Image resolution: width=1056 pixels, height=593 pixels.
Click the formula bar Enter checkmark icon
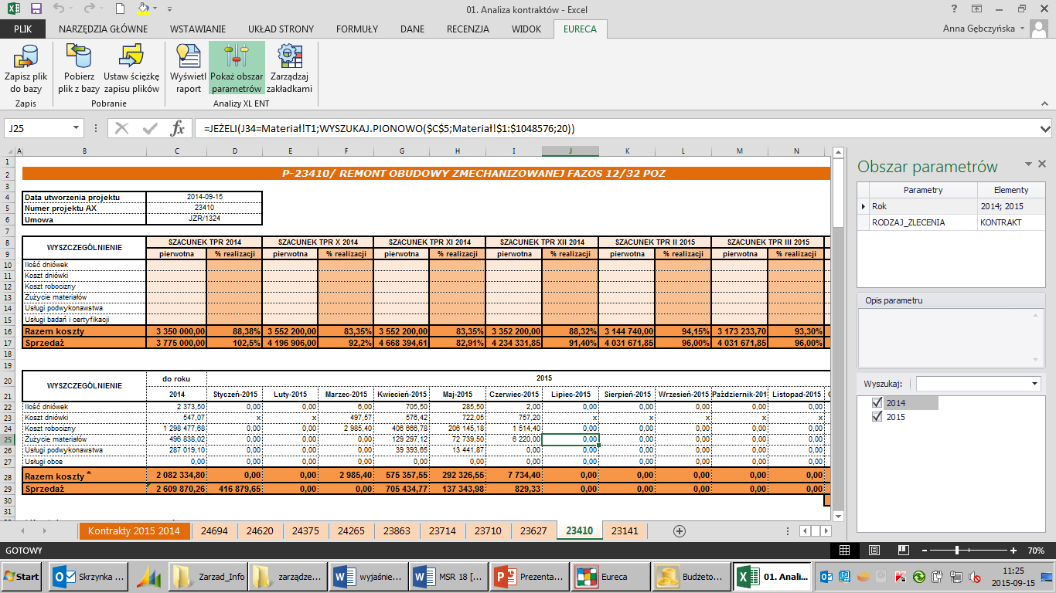tap(149, 128)
